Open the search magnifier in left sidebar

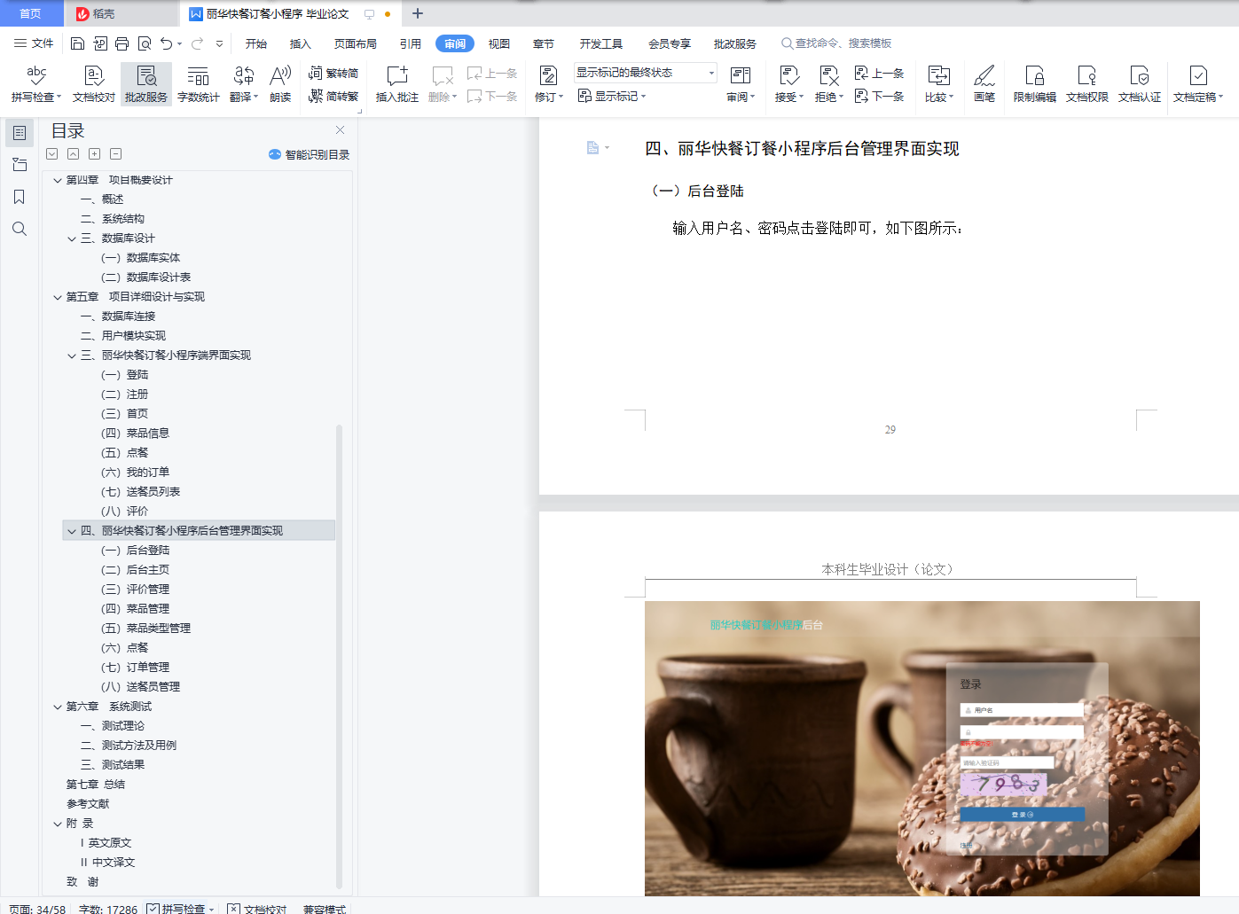pos(20,229)
